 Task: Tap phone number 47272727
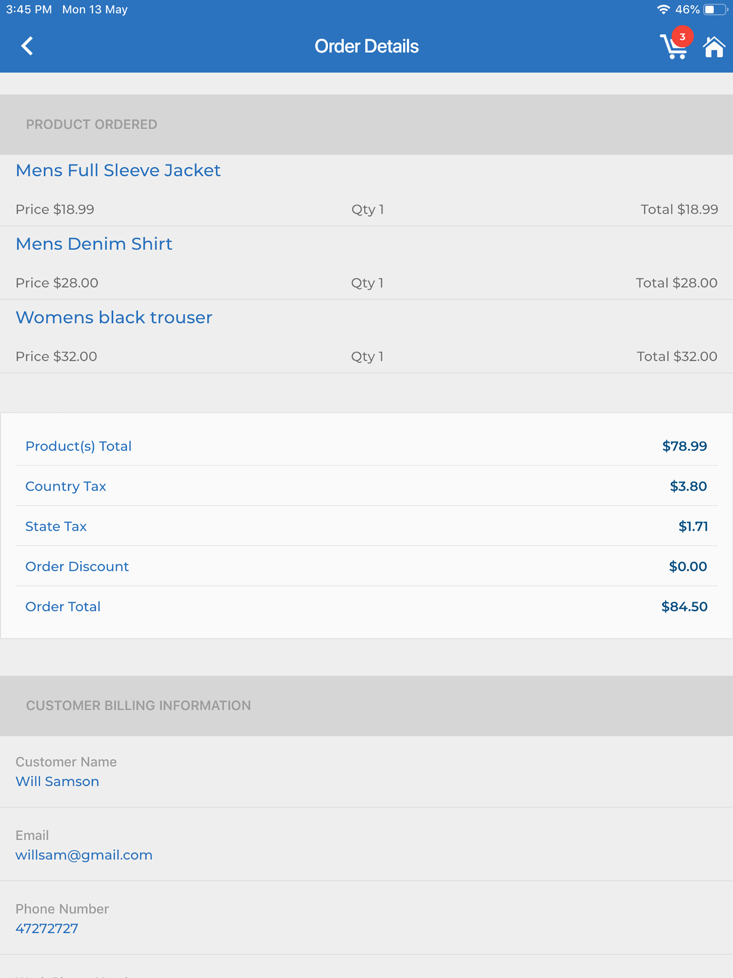(x=47, y=929)
